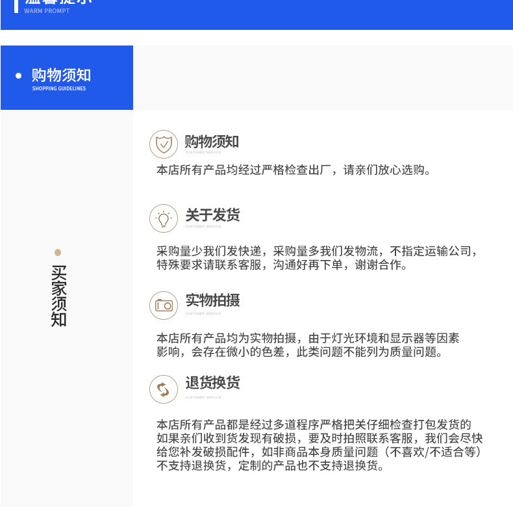Click the refresh arrows icon beside 退货换货
The image size is (513, 507).
click(x=164, y=389)
